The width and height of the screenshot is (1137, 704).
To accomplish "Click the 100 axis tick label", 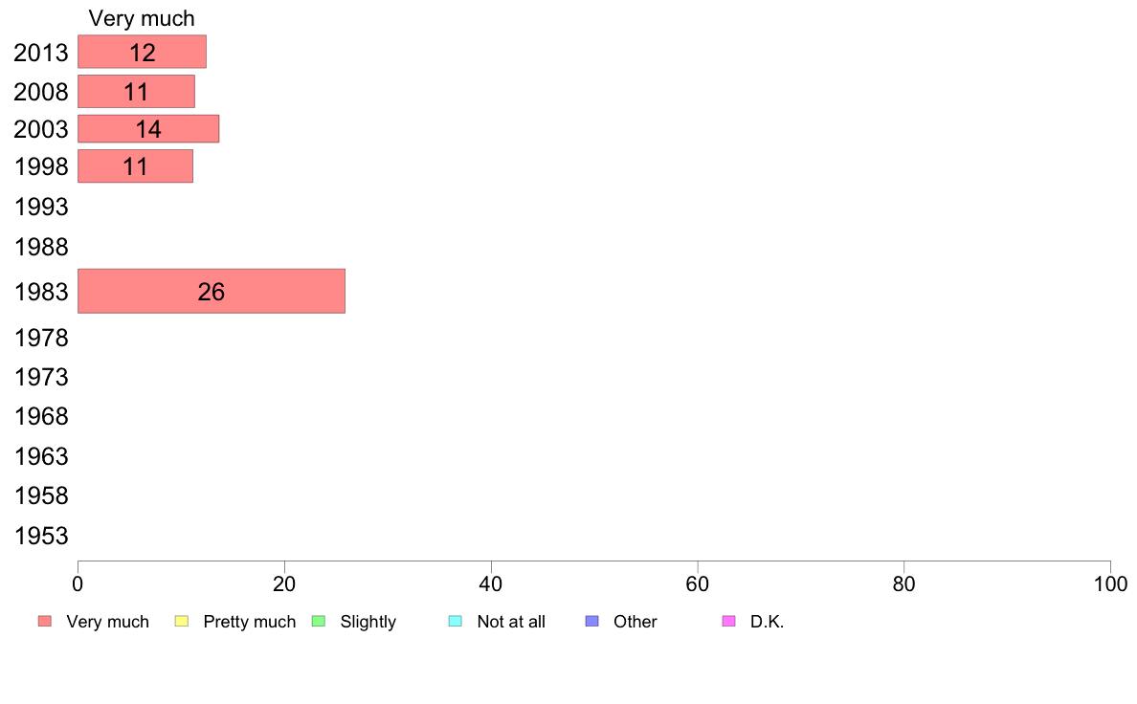I will coord(1110,584).
